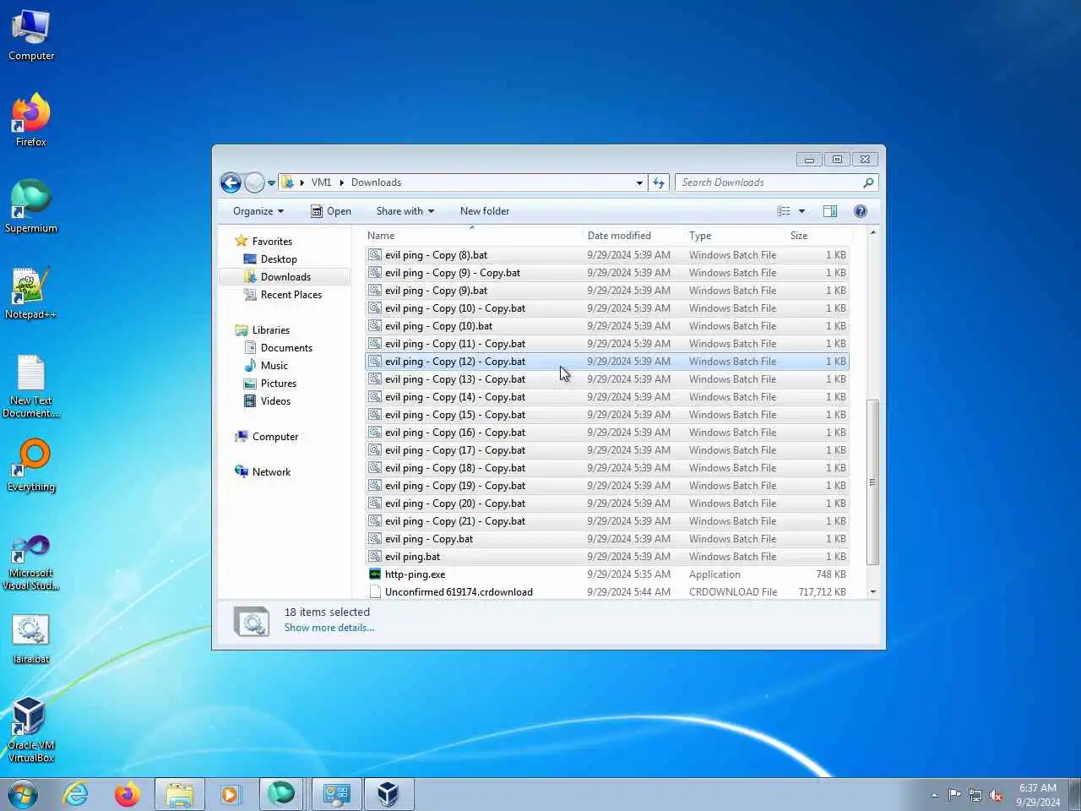Select the laira.bat desktop file
Viewport: 1081px width, 811px height.
coord(31,638)
